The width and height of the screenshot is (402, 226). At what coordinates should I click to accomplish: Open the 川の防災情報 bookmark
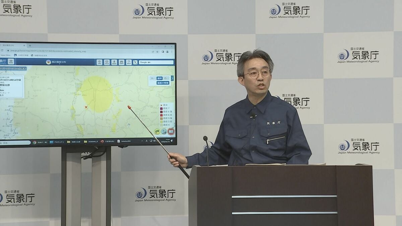tap(19, 55)
